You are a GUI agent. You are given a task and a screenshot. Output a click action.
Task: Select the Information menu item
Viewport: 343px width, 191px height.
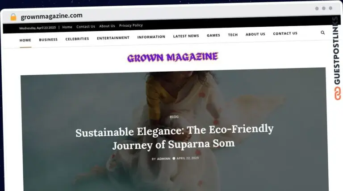151,37
